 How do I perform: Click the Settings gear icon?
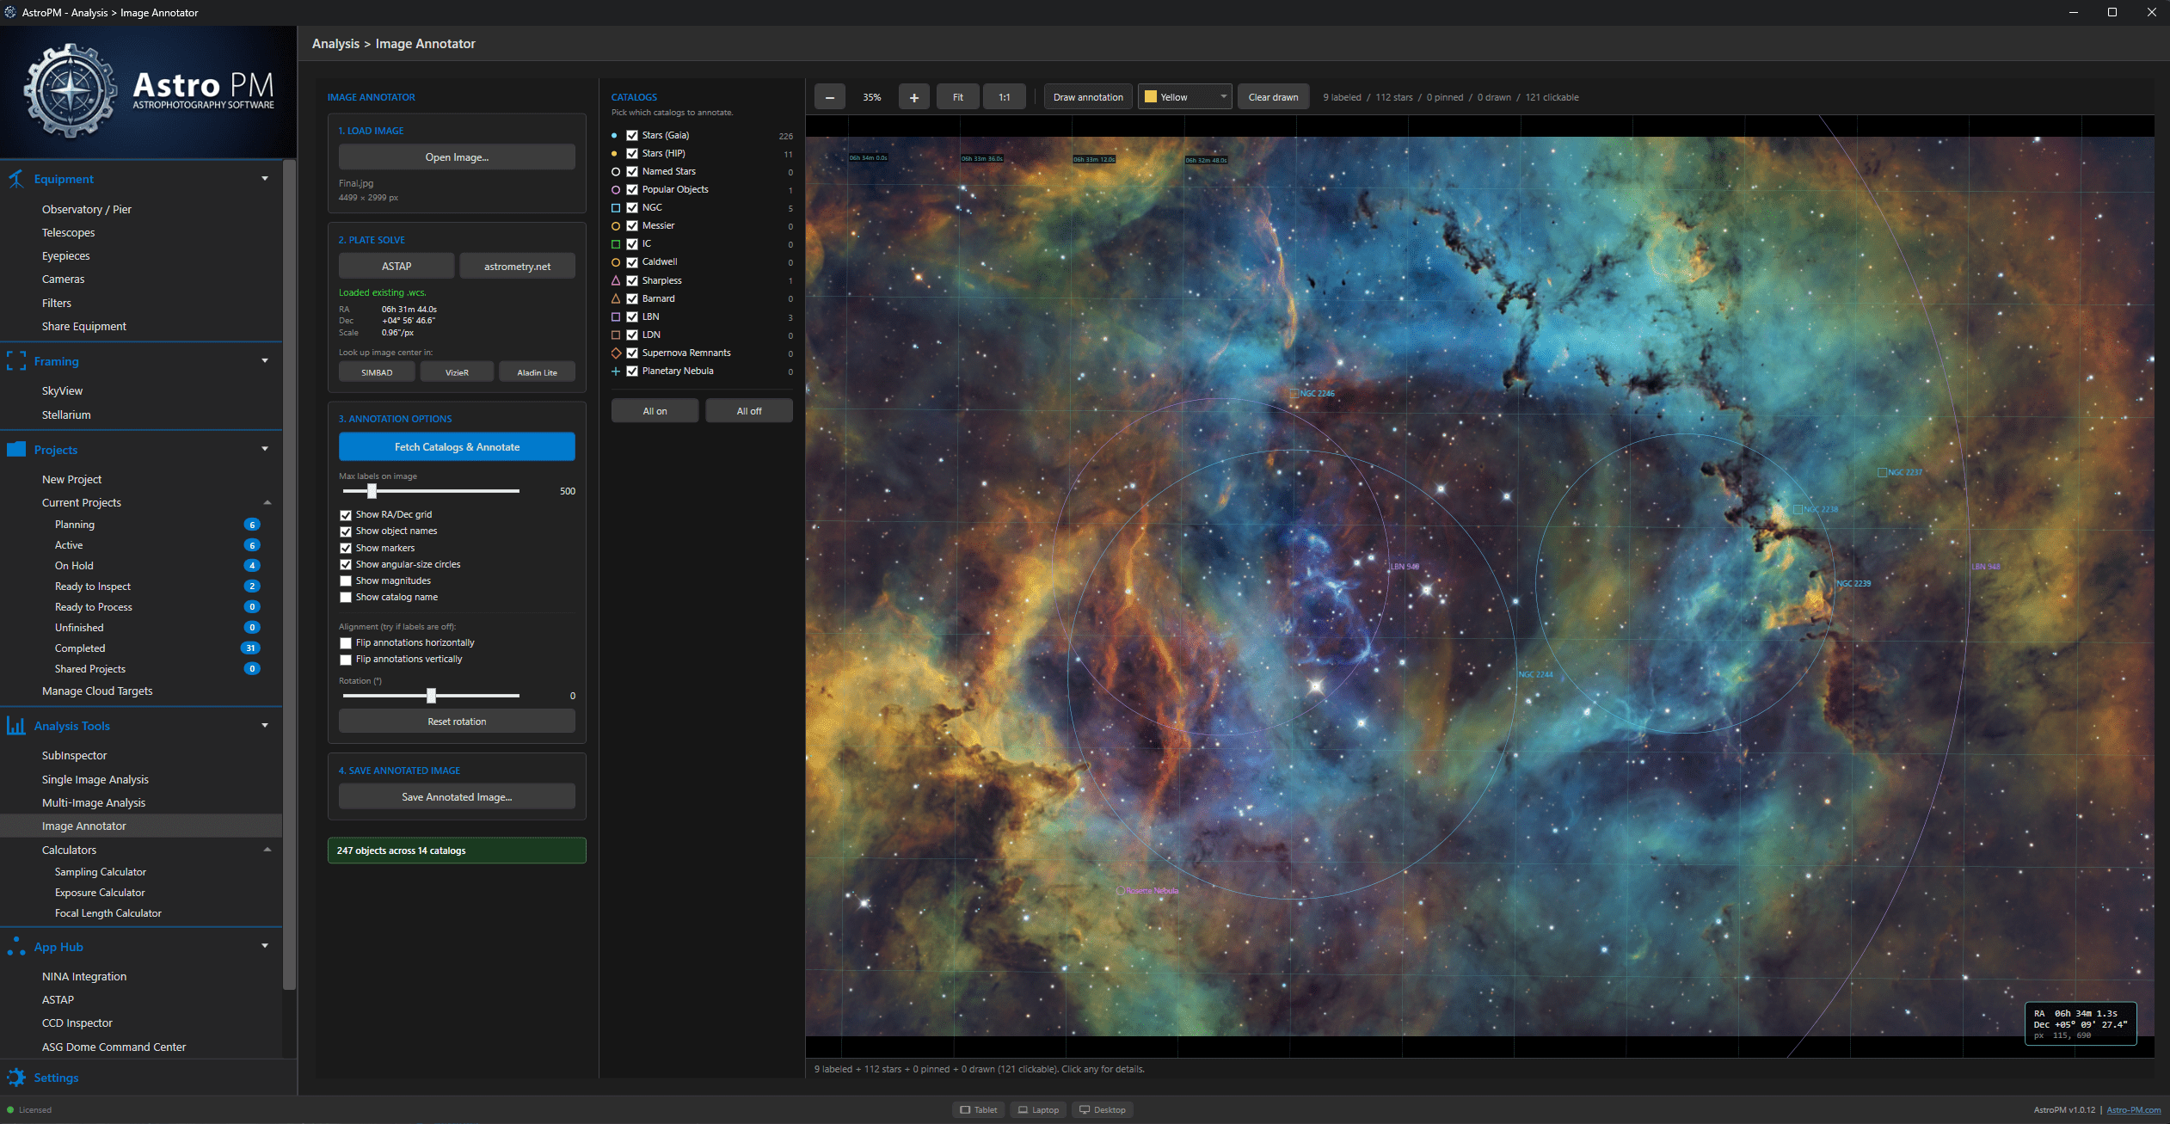16,1078
